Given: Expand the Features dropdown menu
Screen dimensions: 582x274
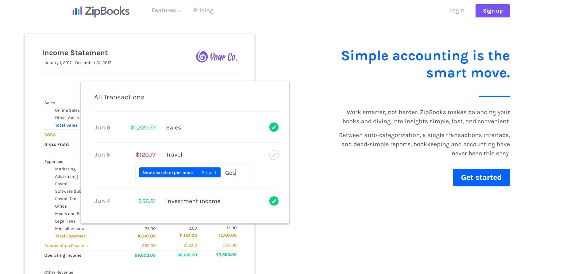Looking at the screenshot, I should 166,10.
